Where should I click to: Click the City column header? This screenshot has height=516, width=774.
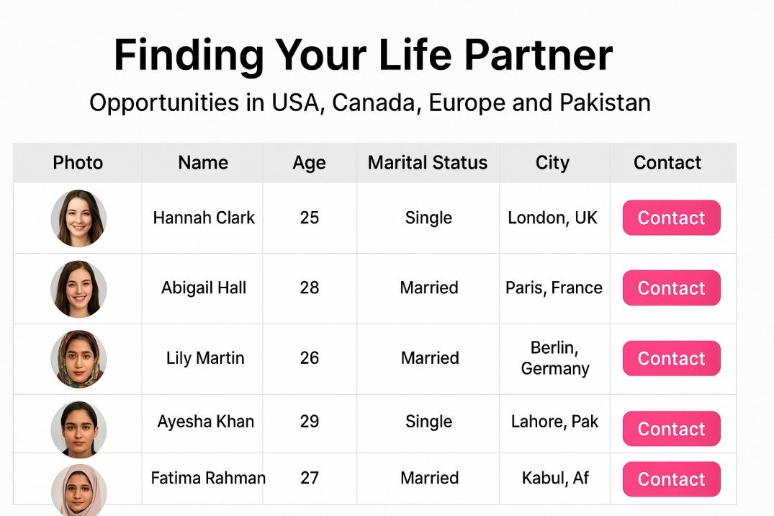click(553, 163)
